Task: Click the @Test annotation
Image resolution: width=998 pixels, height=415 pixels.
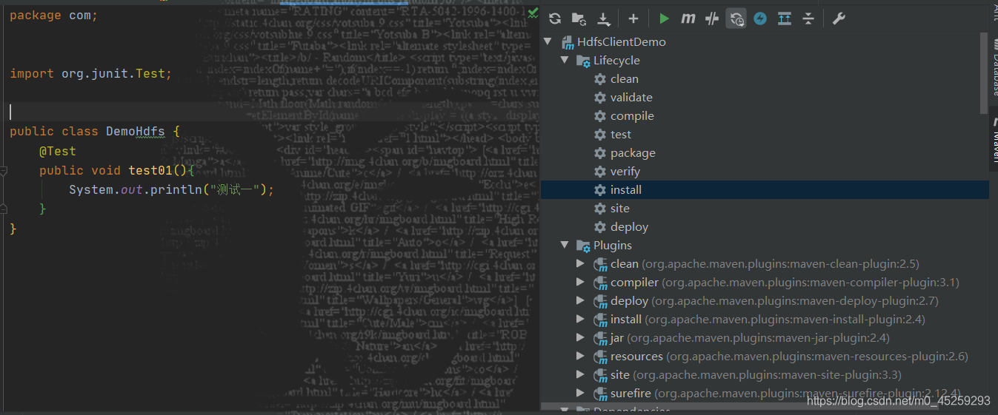Action: pos(58,151)
